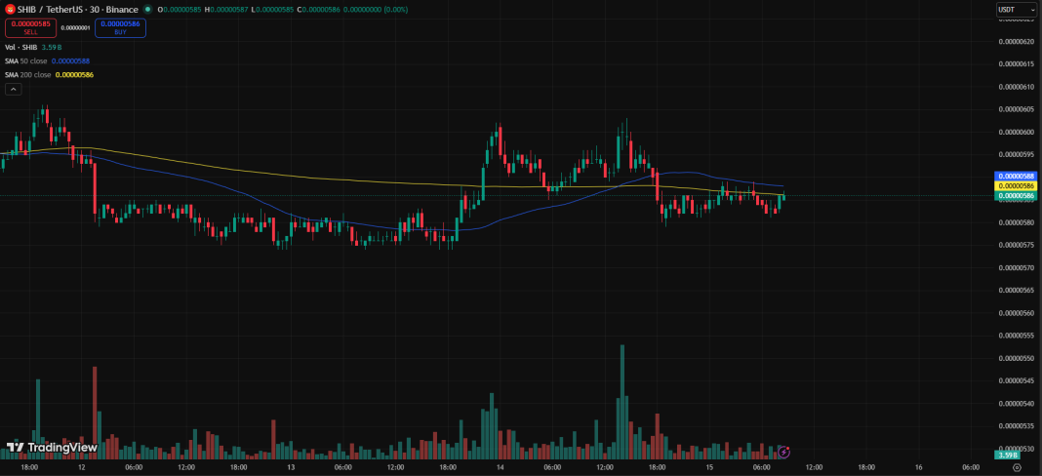Click the SHIB coin logo icon

(x=11, y=10)
